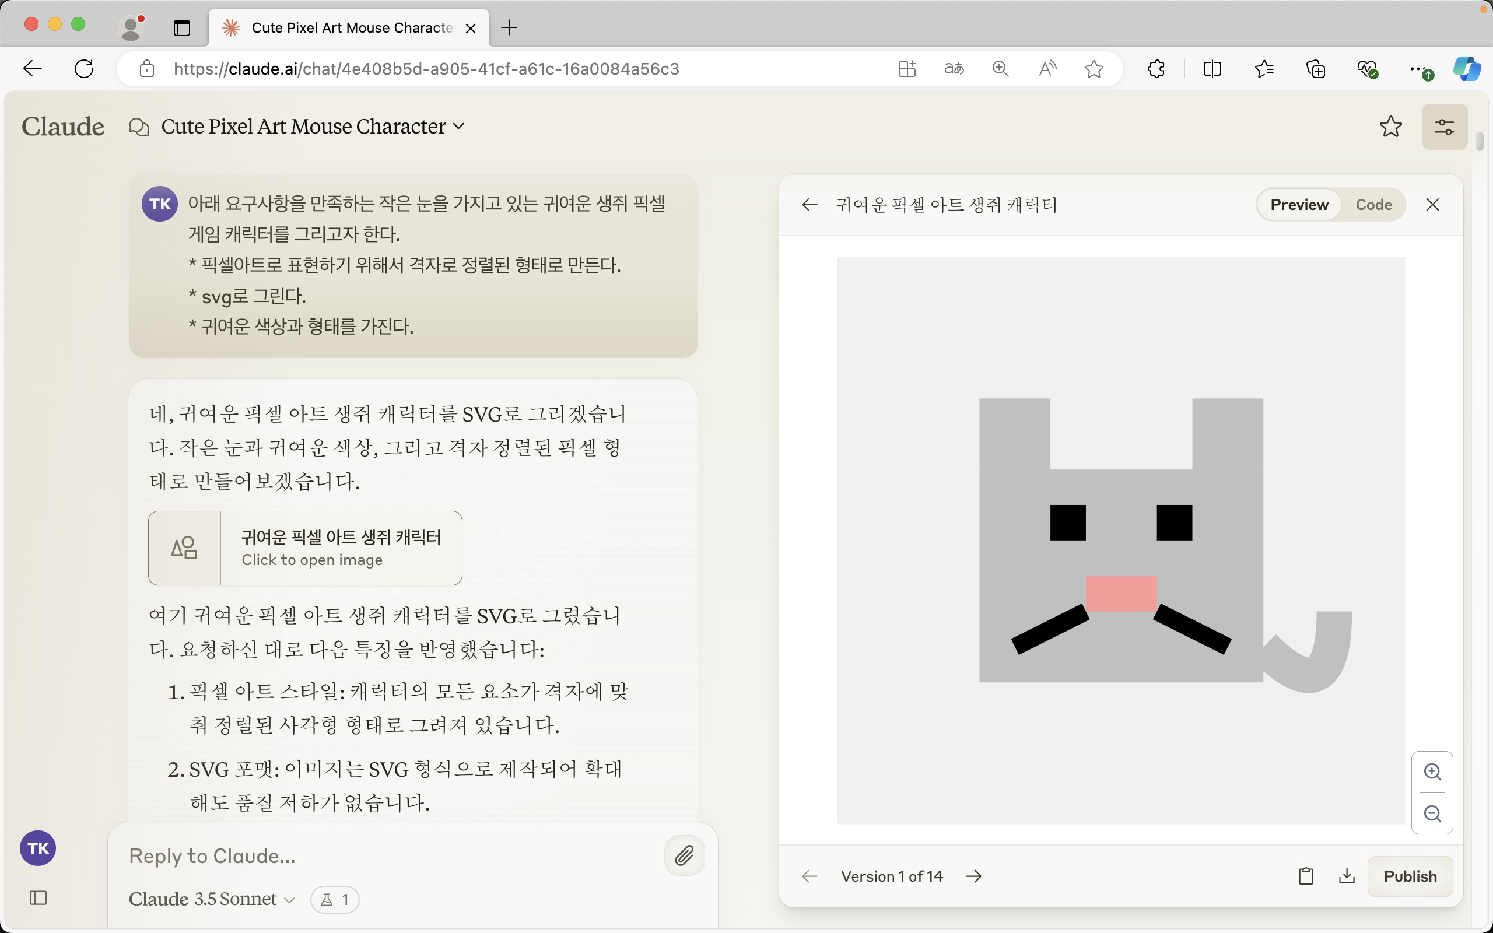Toggle the Claude sidebar panel icon
Viewport: 1493px width, 933px height.
tap(38, 898)
